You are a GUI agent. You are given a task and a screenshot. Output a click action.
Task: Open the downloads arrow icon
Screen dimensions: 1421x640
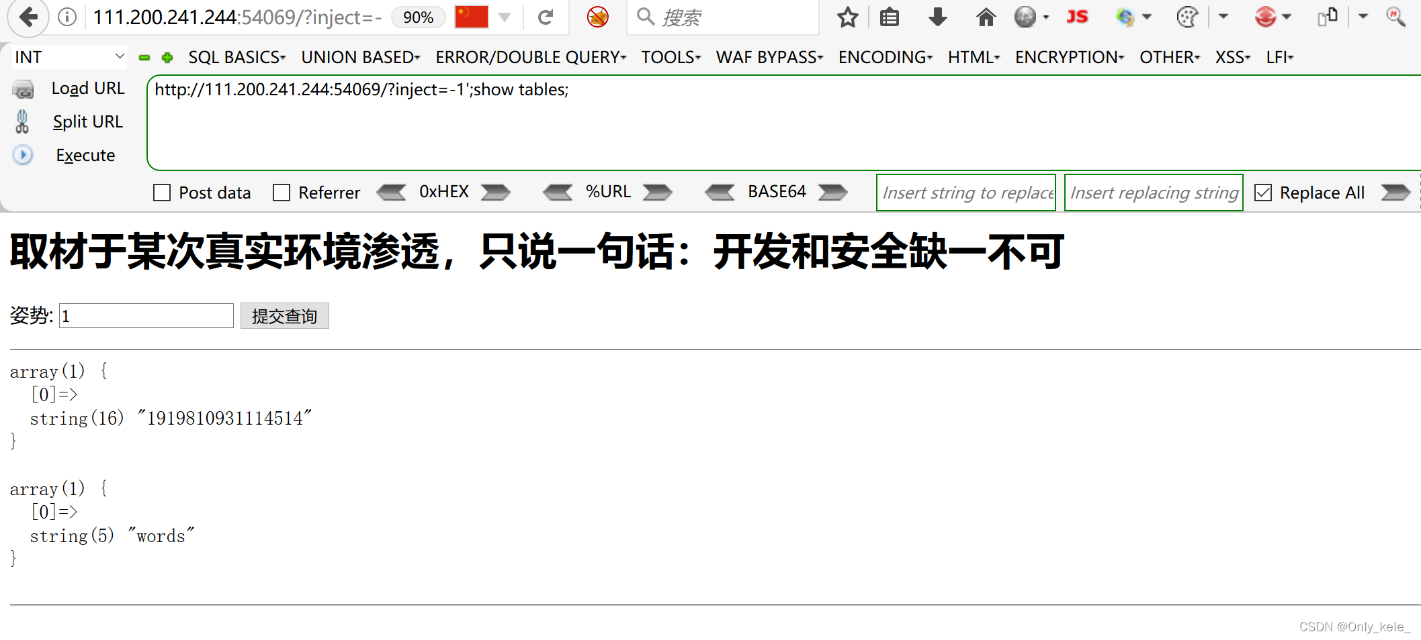click(x=938, y=17)
